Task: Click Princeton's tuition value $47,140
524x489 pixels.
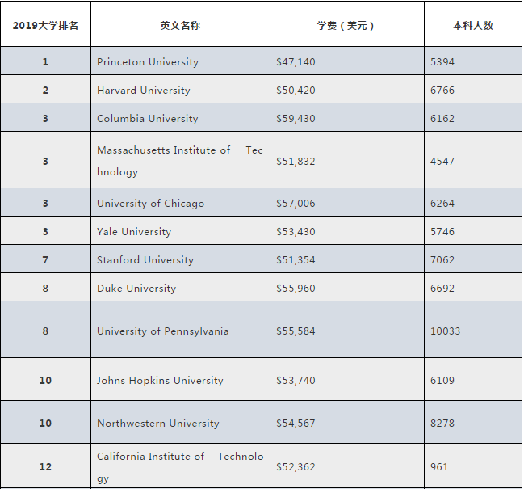Action: click(x=296, y=61)
